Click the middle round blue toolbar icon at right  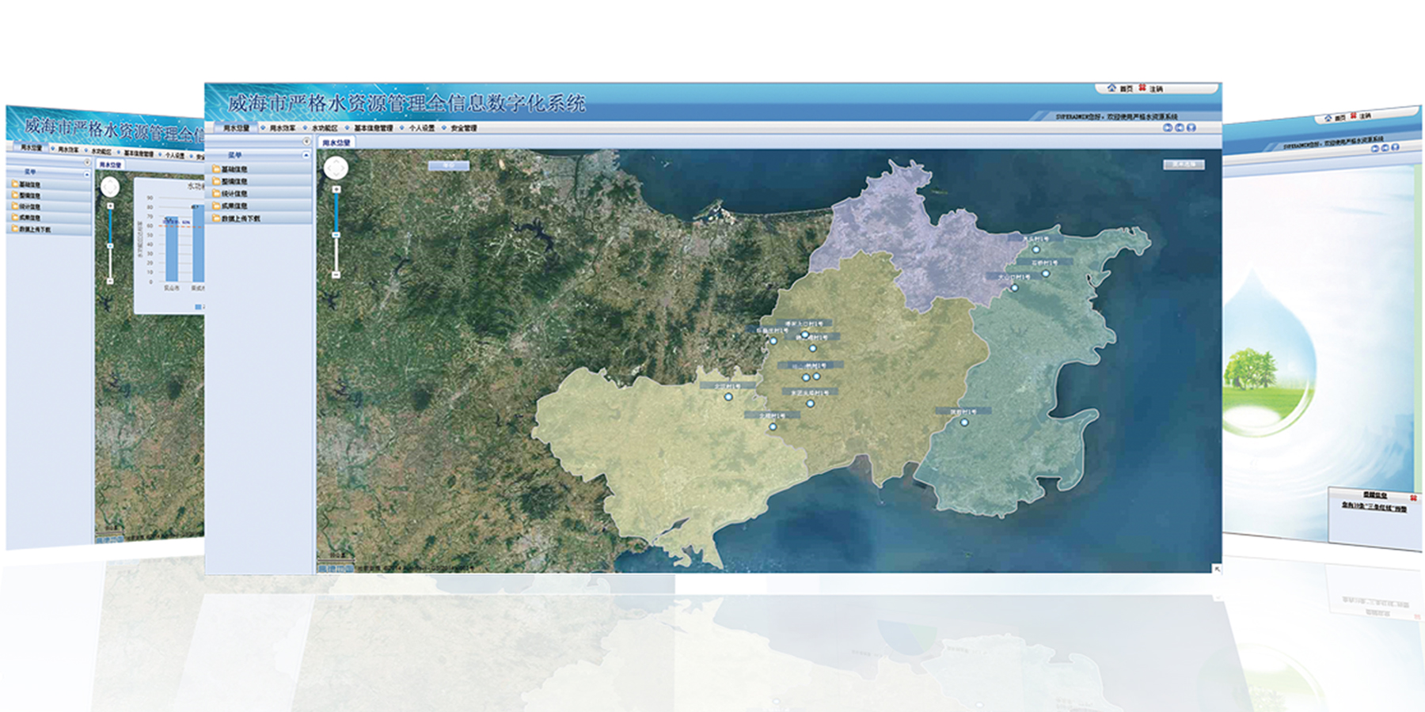coord(1179,127)
